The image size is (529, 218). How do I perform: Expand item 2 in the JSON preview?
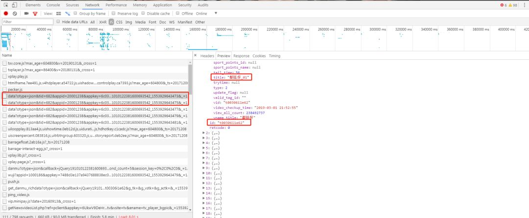pyautogui.click(x=203, y=133)
